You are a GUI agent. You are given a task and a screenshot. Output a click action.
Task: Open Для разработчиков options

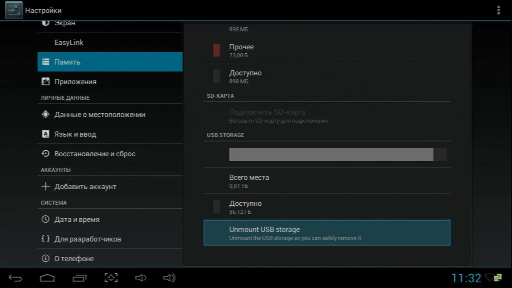(x=110, y=239)
